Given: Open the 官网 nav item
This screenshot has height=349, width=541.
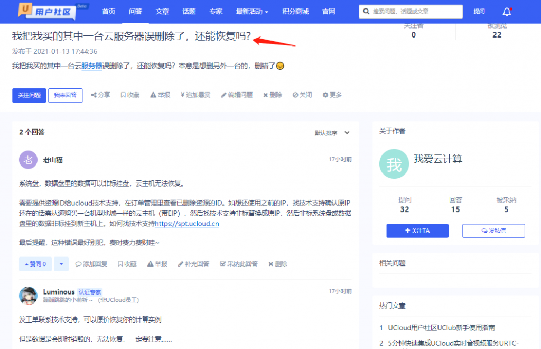Looking at the screenshot, I should 329,12.
